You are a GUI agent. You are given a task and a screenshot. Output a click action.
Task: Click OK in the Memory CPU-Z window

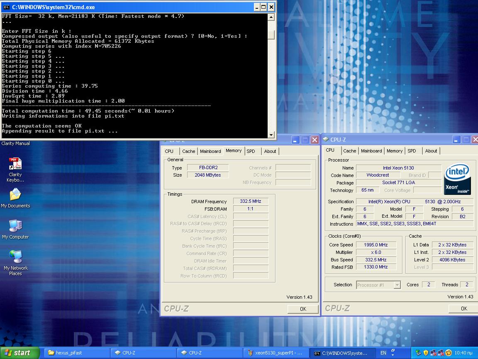pyautogui.click(x=303, y=309)
